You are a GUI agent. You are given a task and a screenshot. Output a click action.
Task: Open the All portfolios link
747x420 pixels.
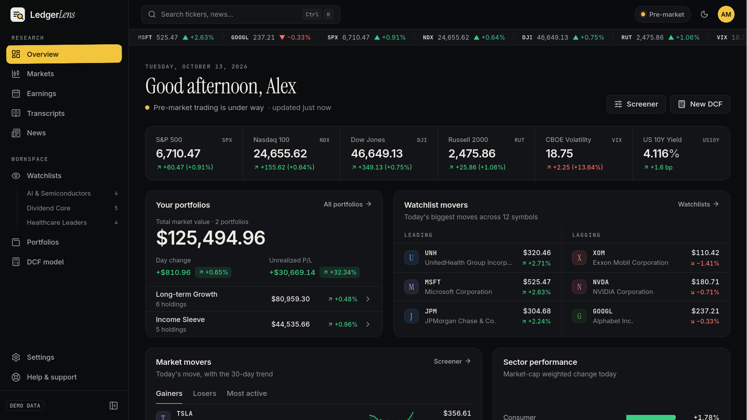(348, 204)
